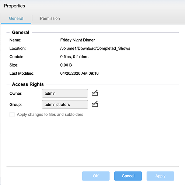Open the Permission tab

[x=50, y=18]
